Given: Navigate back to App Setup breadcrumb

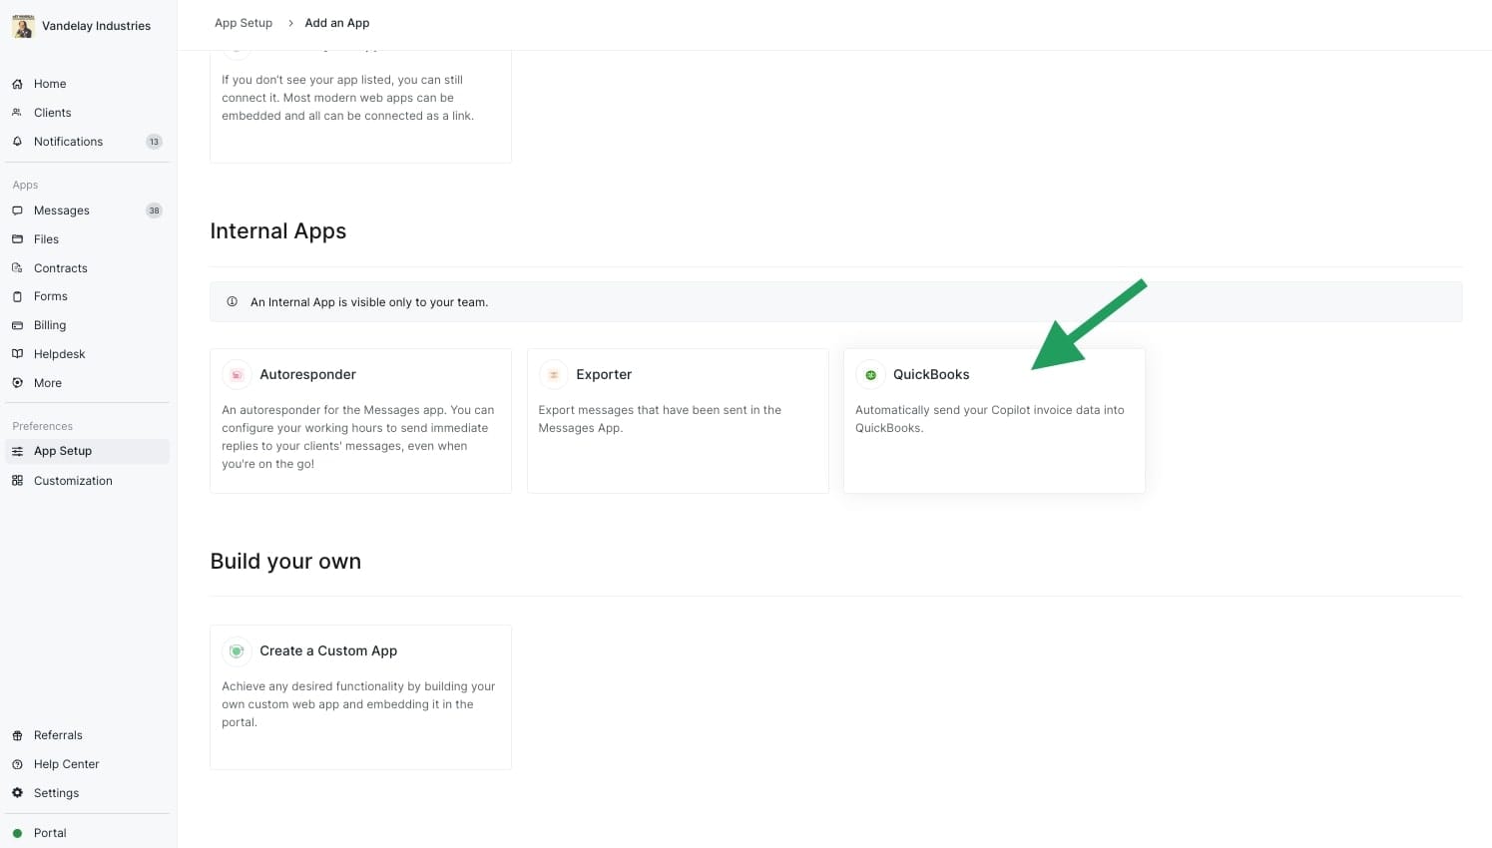Looking at the screenshot, I should coord(244,23).
